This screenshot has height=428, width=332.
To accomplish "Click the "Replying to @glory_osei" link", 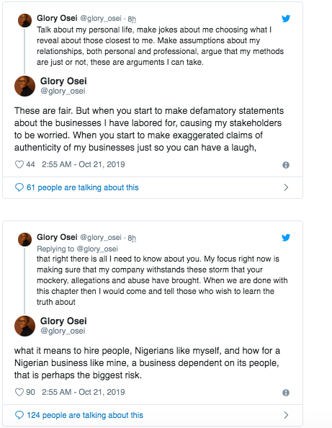I will pos(77,249).
